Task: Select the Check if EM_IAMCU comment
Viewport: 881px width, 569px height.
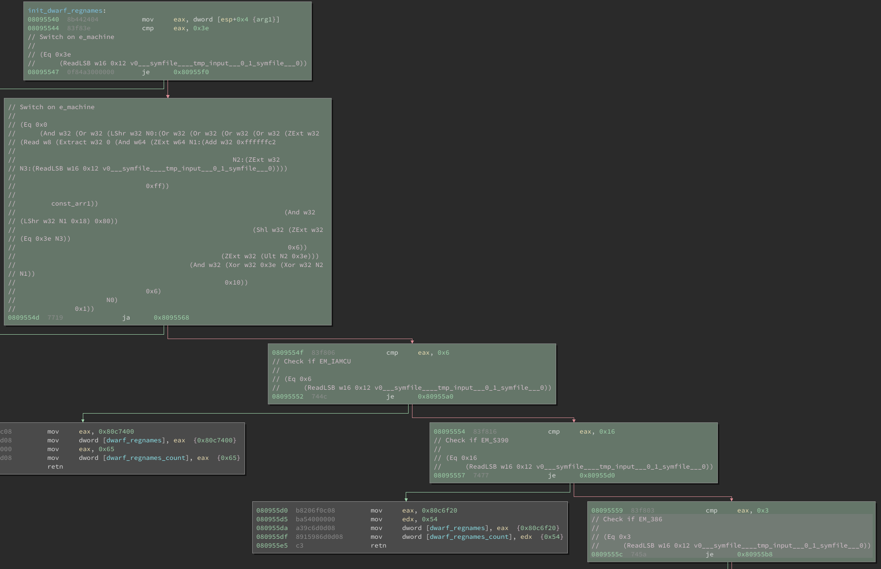Action: click(312, 361)
